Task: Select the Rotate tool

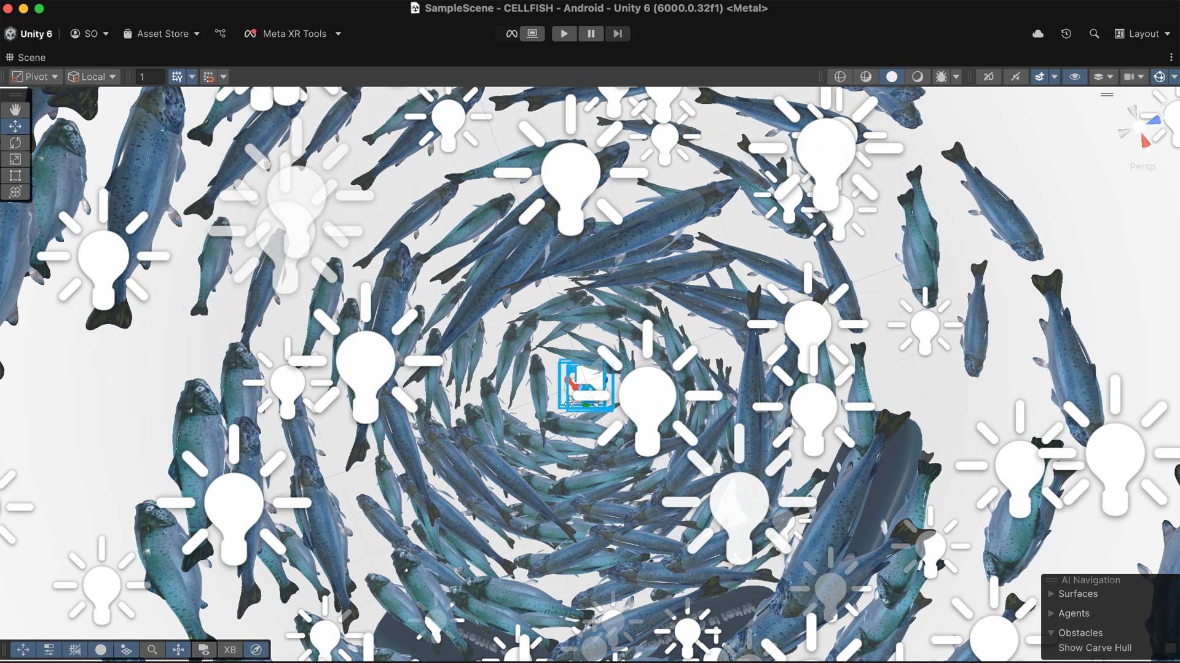Action: coord(15,142)
